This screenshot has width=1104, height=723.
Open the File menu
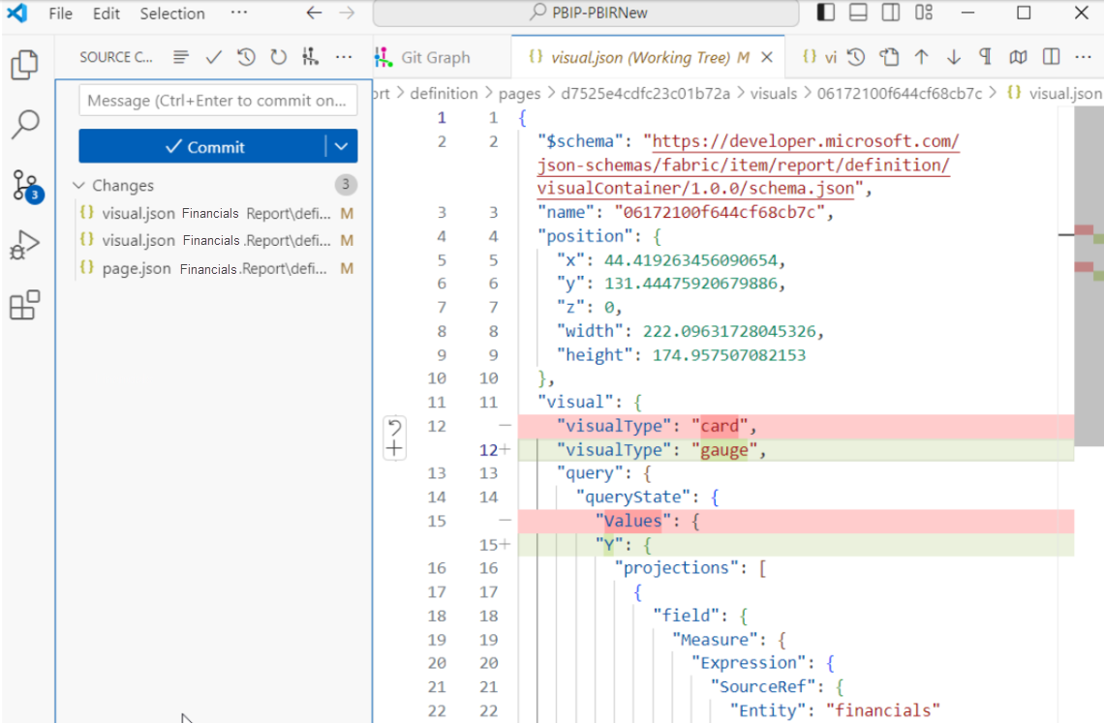tap(60, 14)
